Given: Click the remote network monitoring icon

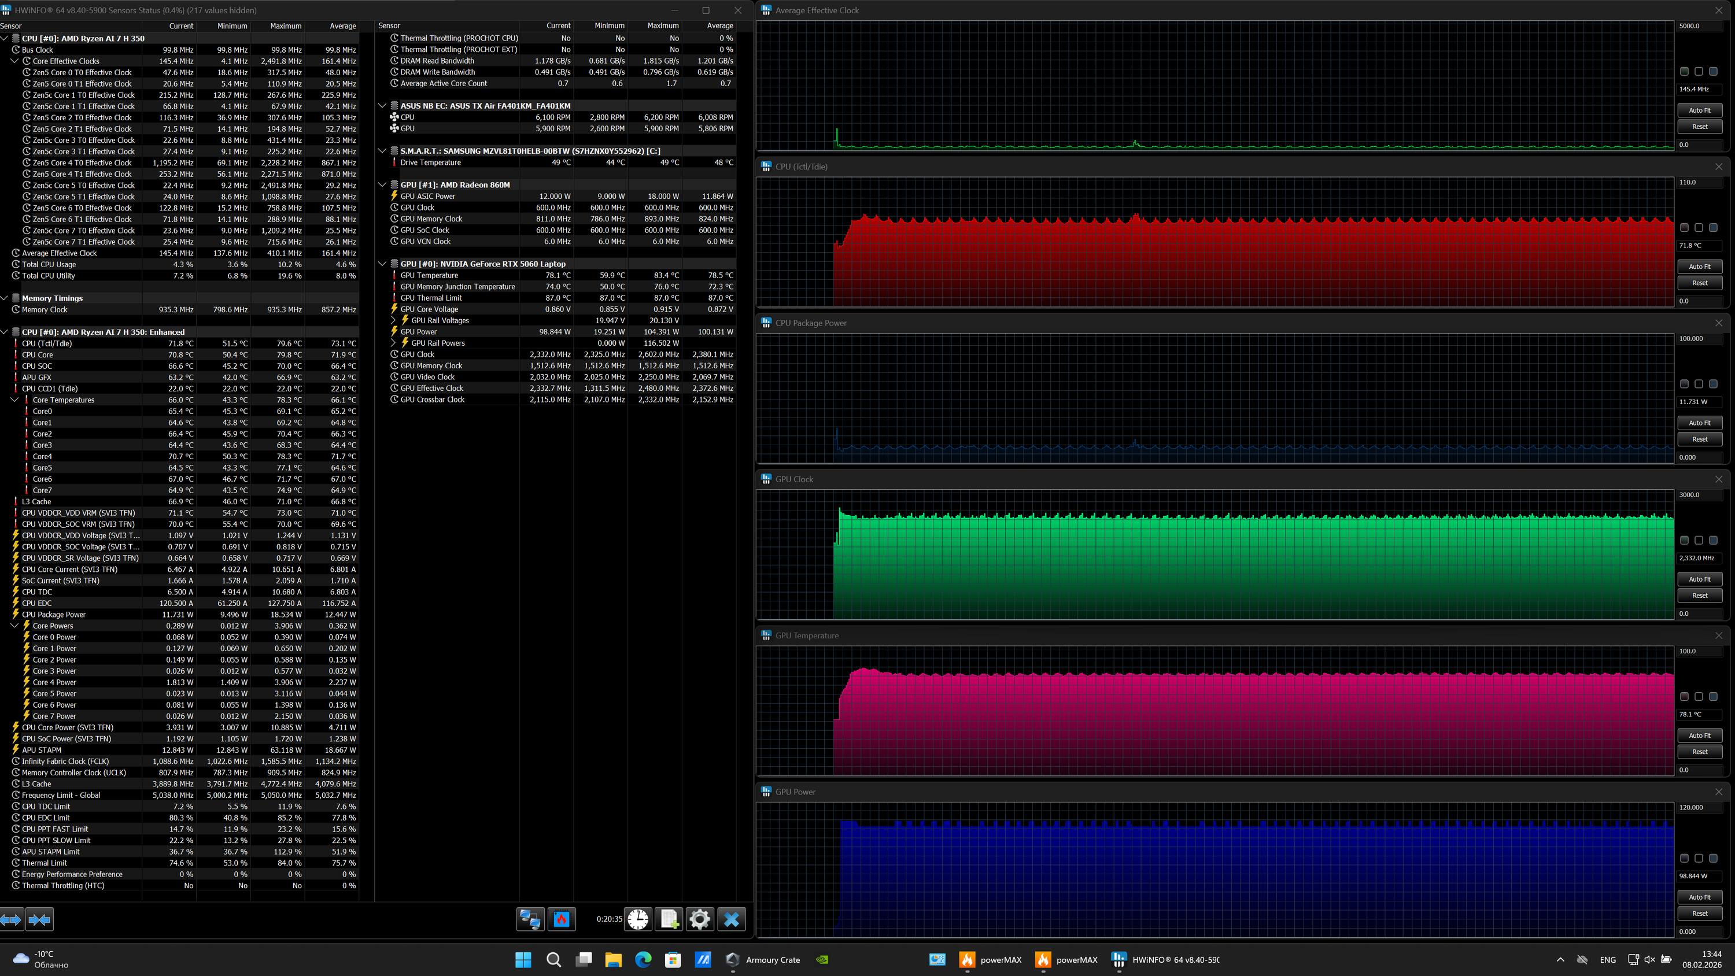Looking at the screenshot, I should 530,919.
